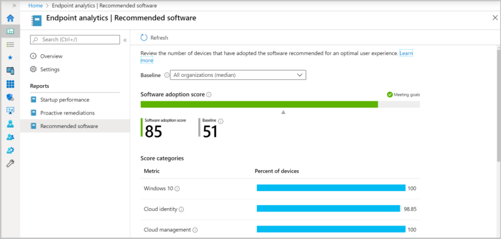
Task: Open the Devices icon in the left rail
Action: [10, 71]
